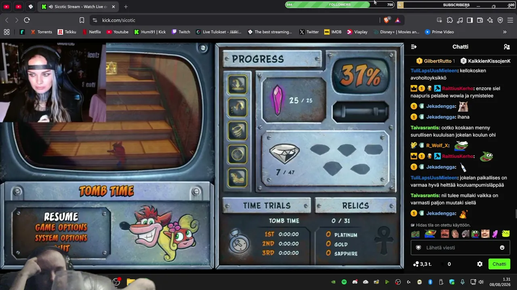Screen dimensions: 517x290
Task: Insert the yellow cat quick emote
Action: coord(506,234)
